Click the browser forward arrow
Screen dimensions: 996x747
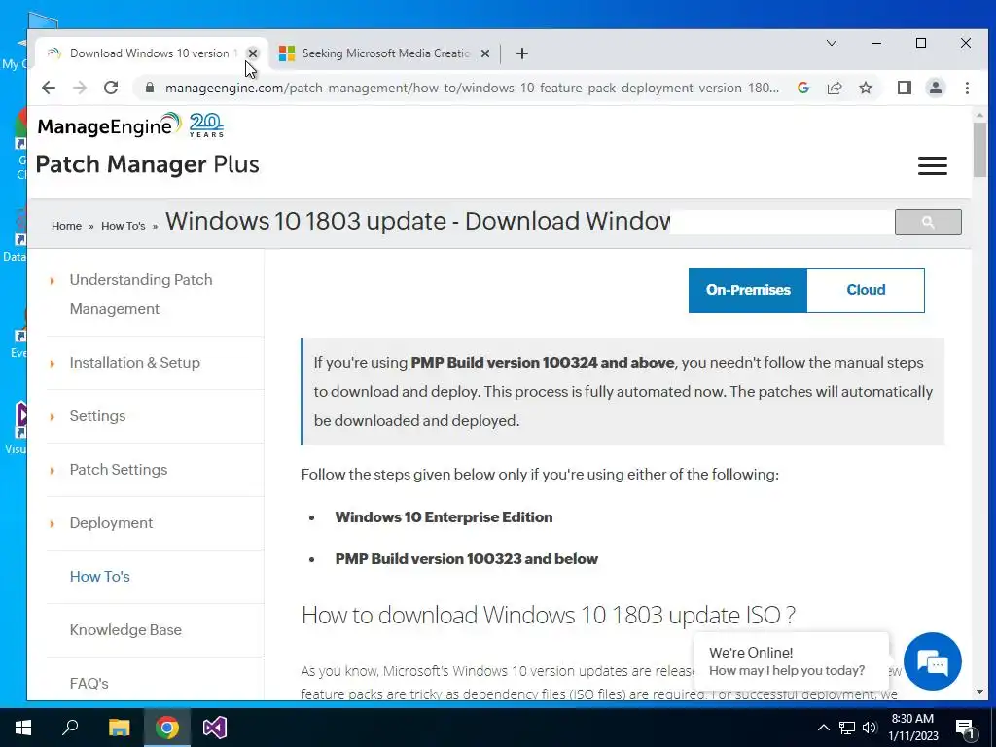80,88
